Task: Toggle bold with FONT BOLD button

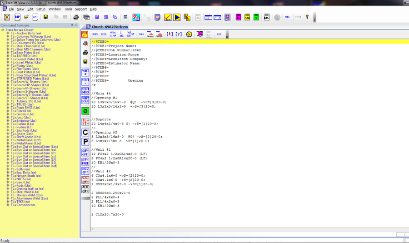Action: (85, 100)
